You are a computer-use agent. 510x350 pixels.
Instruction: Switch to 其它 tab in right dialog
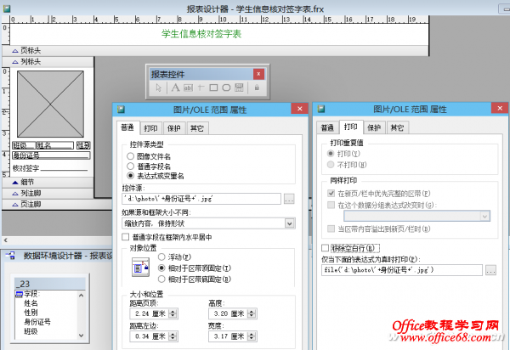pyautogui.click(x=397, y=127)
